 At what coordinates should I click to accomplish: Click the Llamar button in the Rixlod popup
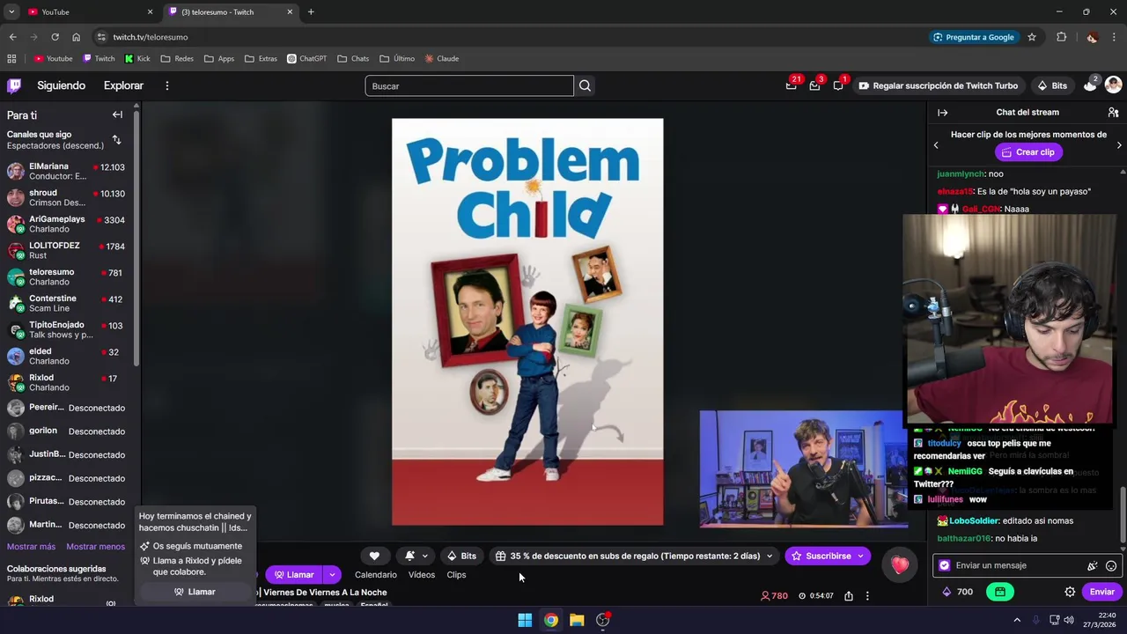click(194, 592)
